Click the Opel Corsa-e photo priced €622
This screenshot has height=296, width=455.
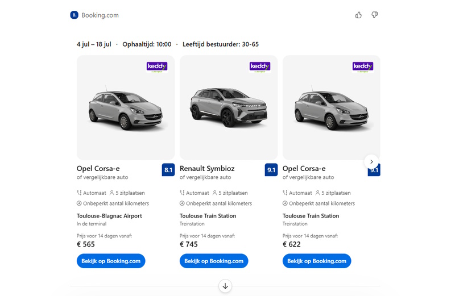pyautogui.click(x=332, y=108)
